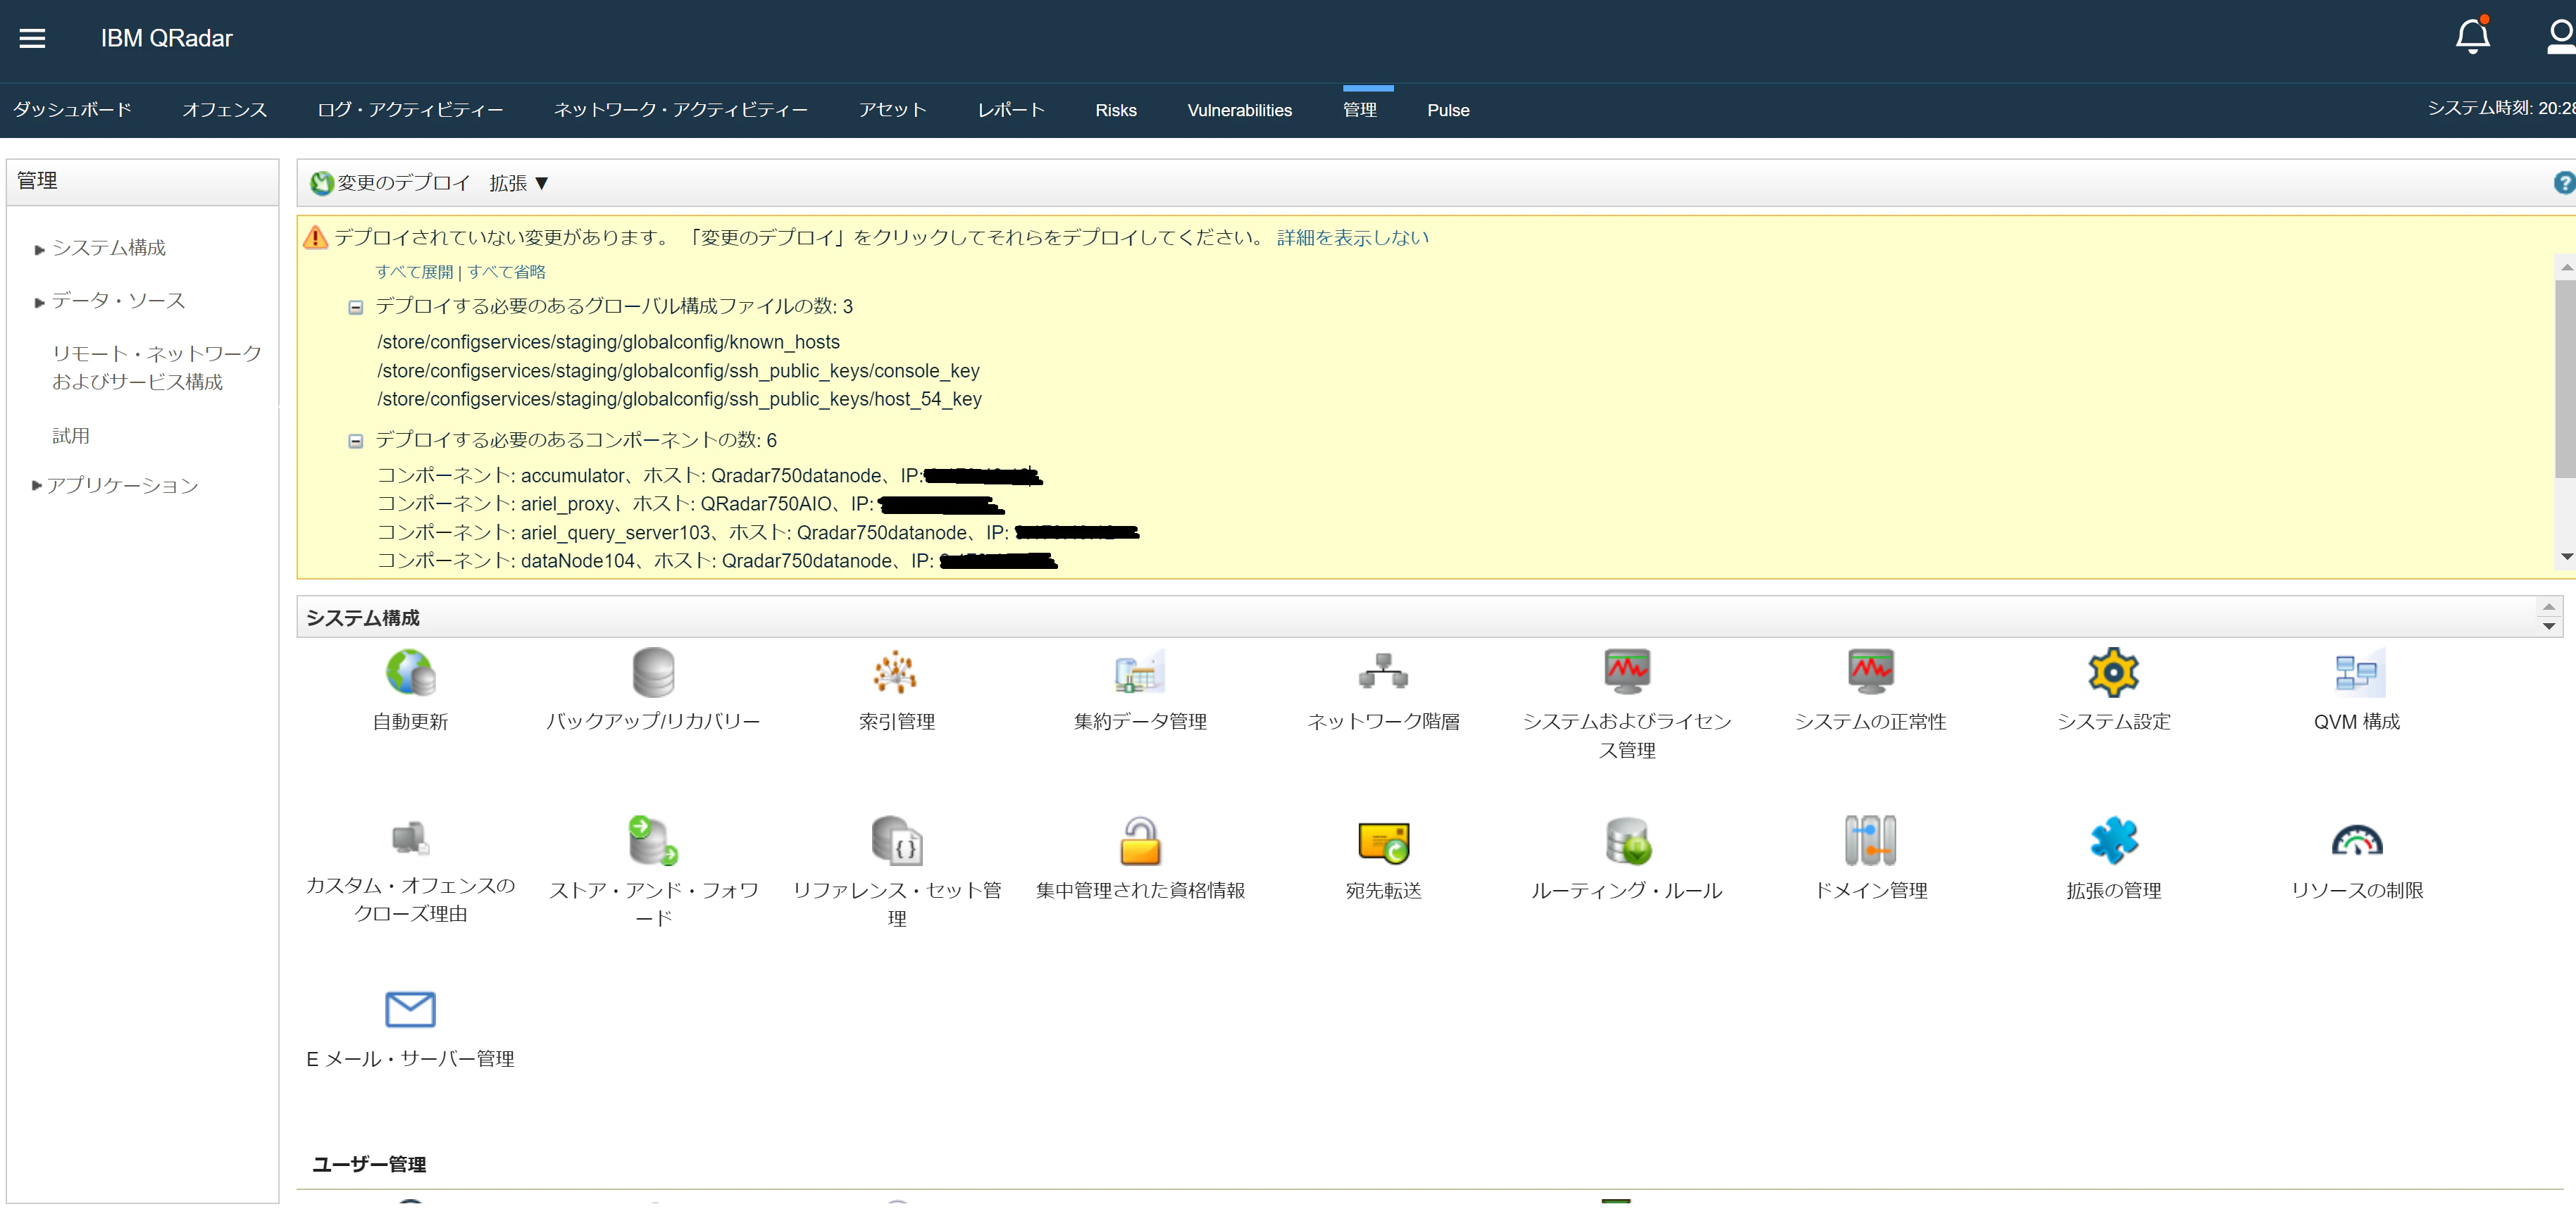
Task: Open the 自動更新 icon
Action: [410, 672]
